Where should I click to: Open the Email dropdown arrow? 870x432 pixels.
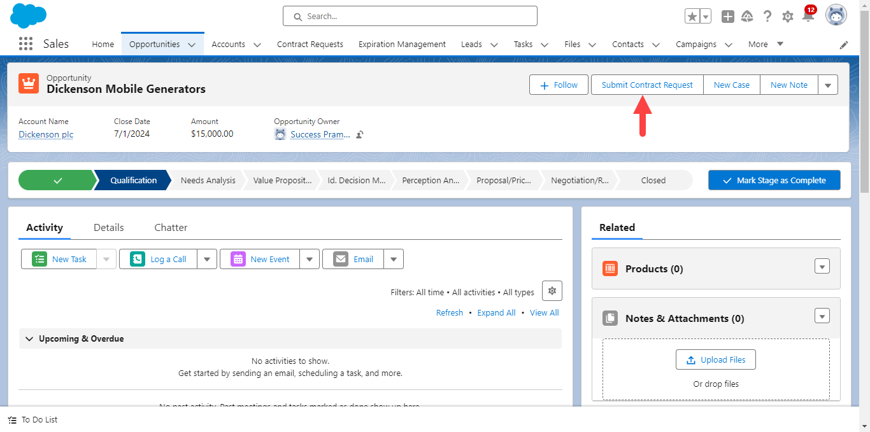394,259
